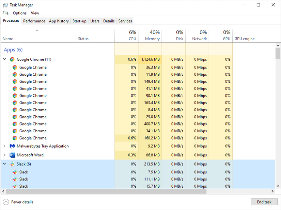
Task: Expand the Malwarebytes Tray Application group
Action: pos(4,146)
